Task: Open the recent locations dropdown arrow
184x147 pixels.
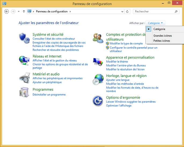Action: (19, 12)
